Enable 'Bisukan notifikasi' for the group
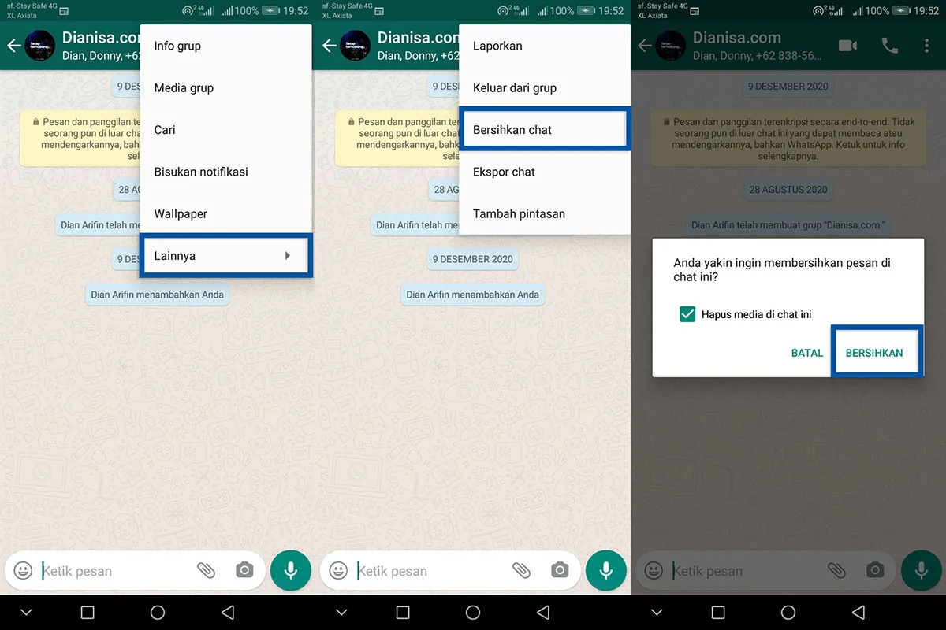Screen dimensions: 946x630 (x=201, y=172)
